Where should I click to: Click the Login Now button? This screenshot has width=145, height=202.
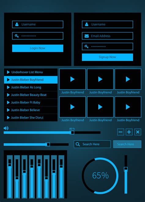click(x=38, y=48)
